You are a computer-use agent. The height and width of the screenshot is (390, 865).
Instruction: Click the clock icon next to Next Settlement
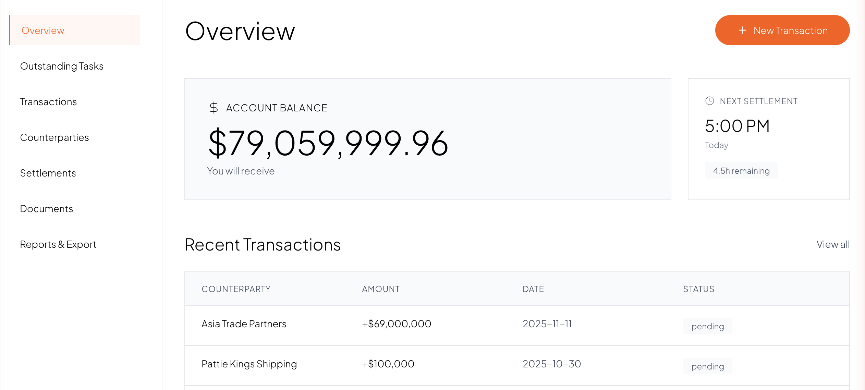click(709, 101)
